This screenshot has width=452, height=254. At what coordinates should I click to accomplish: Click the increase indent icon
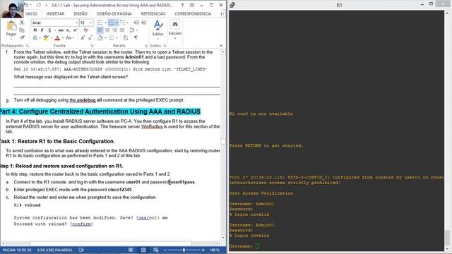pyautogui.click(x=144, y=23)
